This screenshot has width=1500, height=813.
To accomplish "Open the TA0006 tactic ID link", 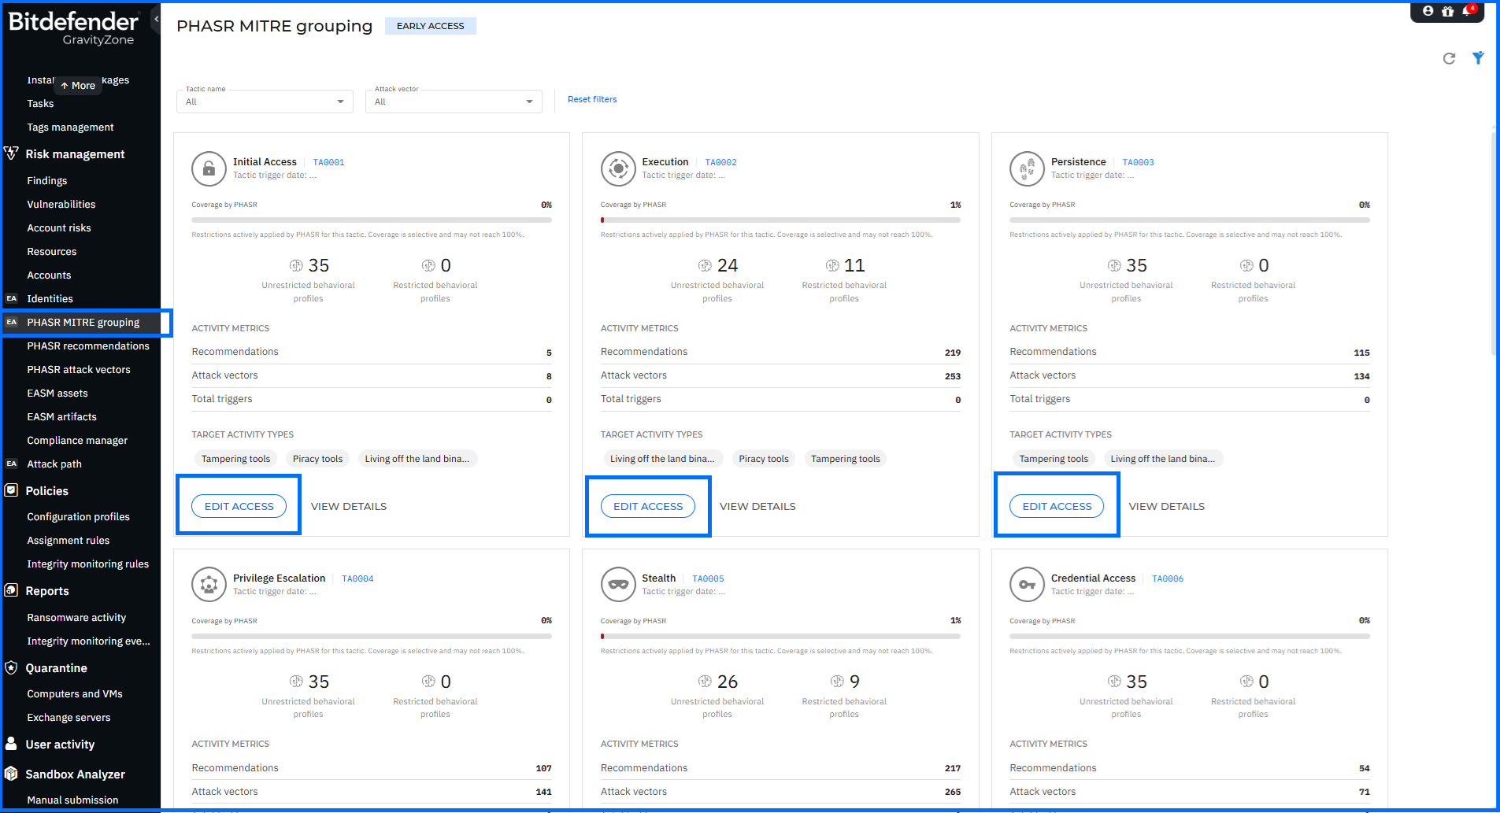I will (x=1168, y=578).
